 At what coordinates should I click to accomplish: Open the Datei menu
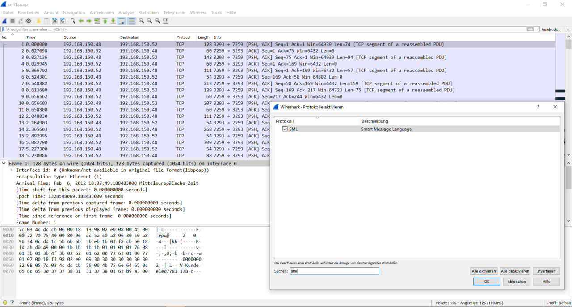click(8, 12)
